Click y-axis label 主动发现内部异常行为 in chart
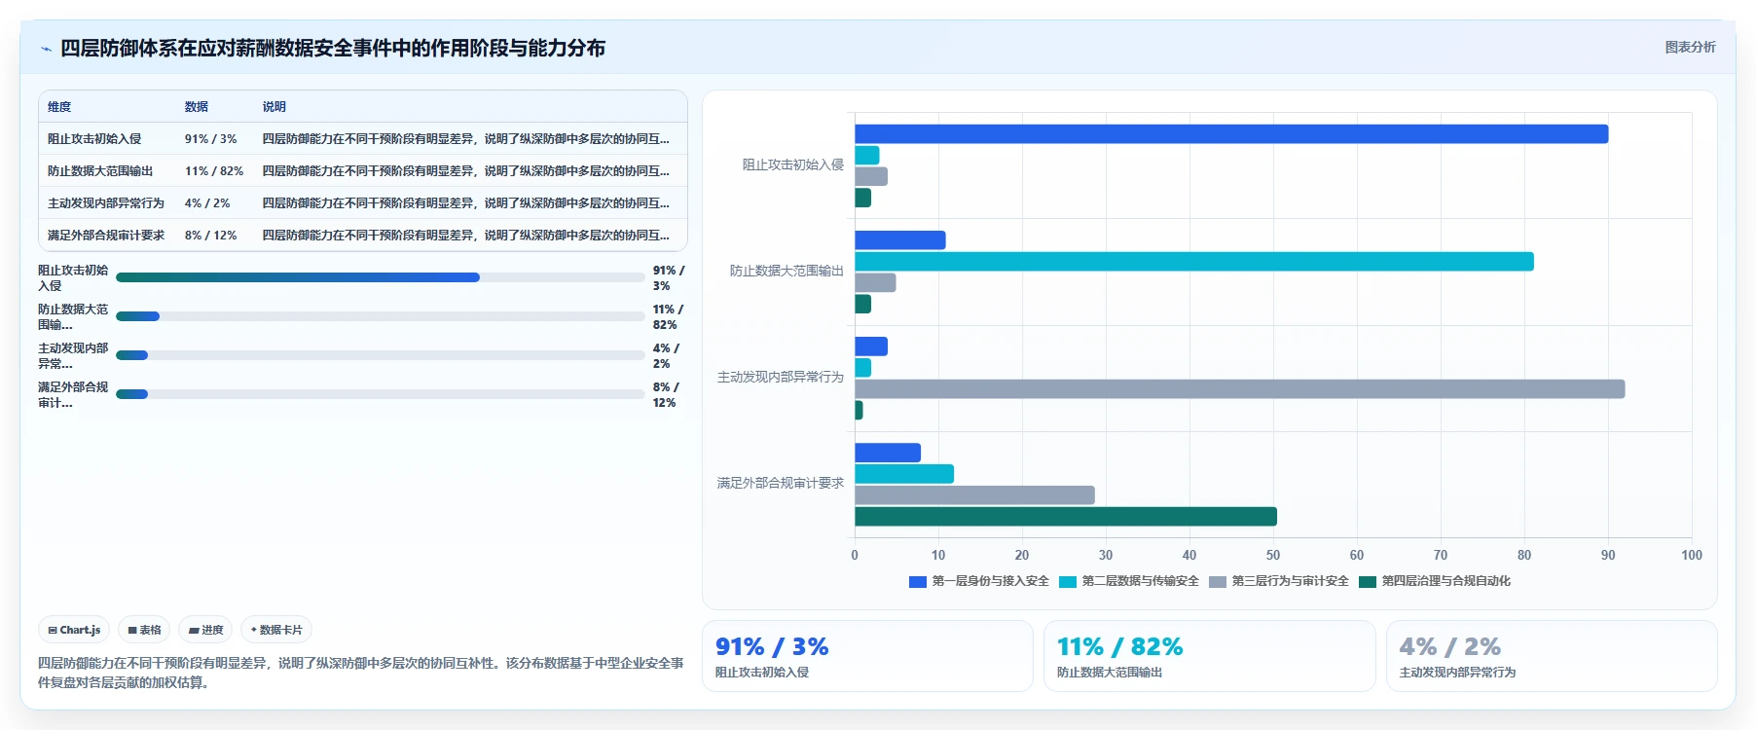 pyautogui.click(x=781, y=378)
